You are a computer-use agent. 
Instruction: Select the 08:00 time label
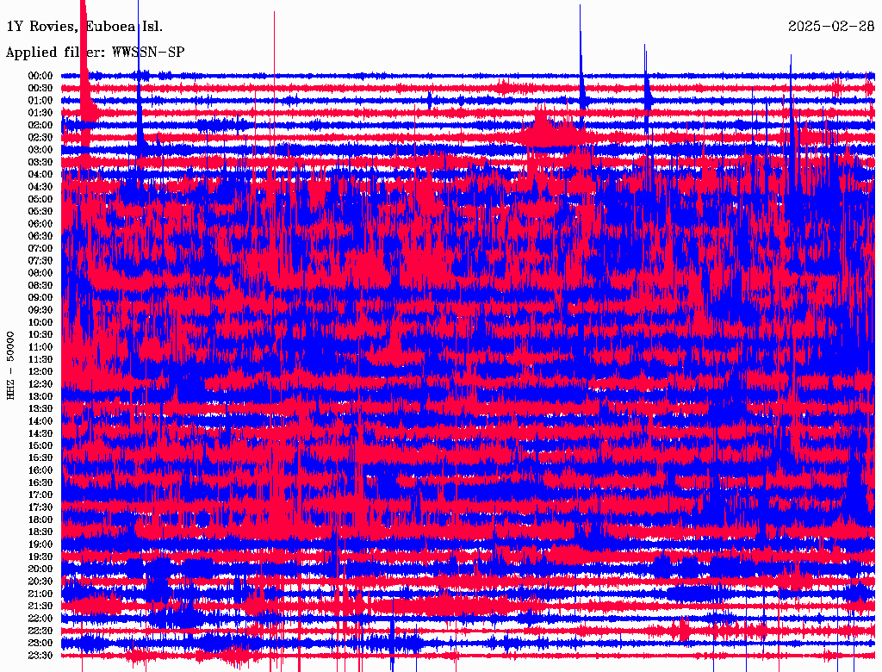pos(40,273)
